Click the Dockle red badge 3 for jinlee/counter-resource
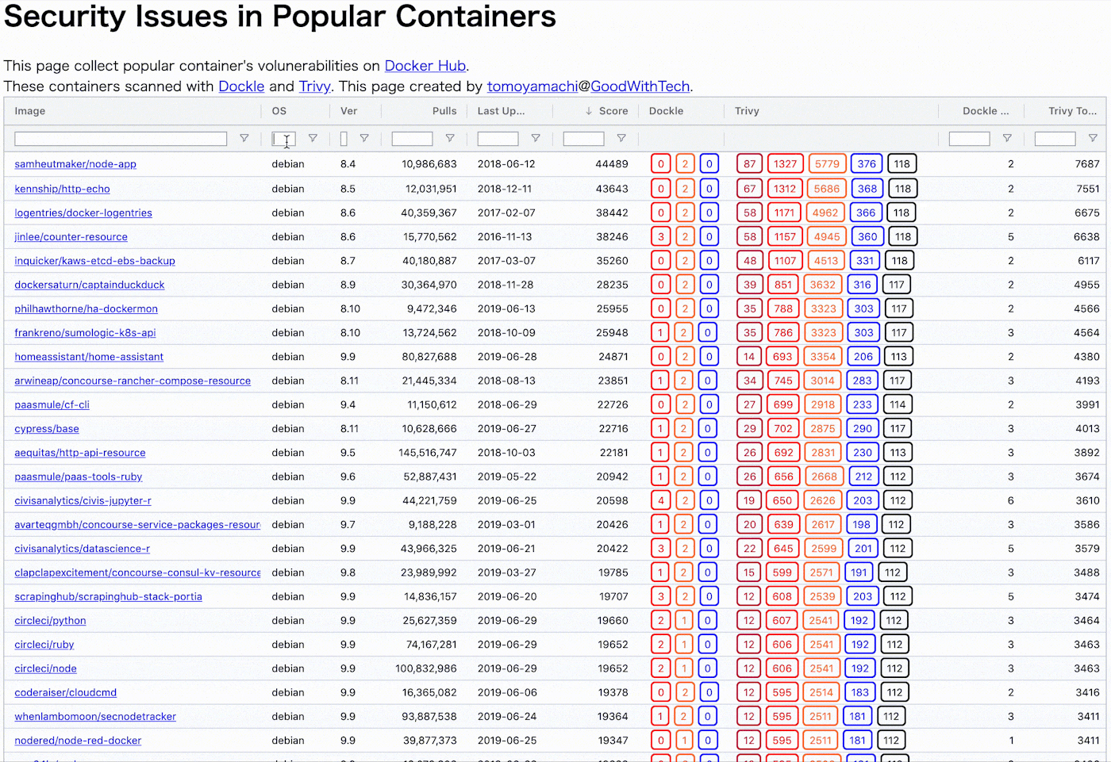 tap(660, 236)
